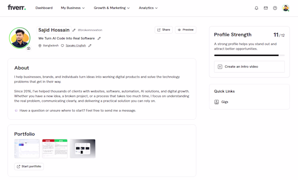Click the help question mark icon
Viewport: 298px width, 180px height.
pos(275,8)
